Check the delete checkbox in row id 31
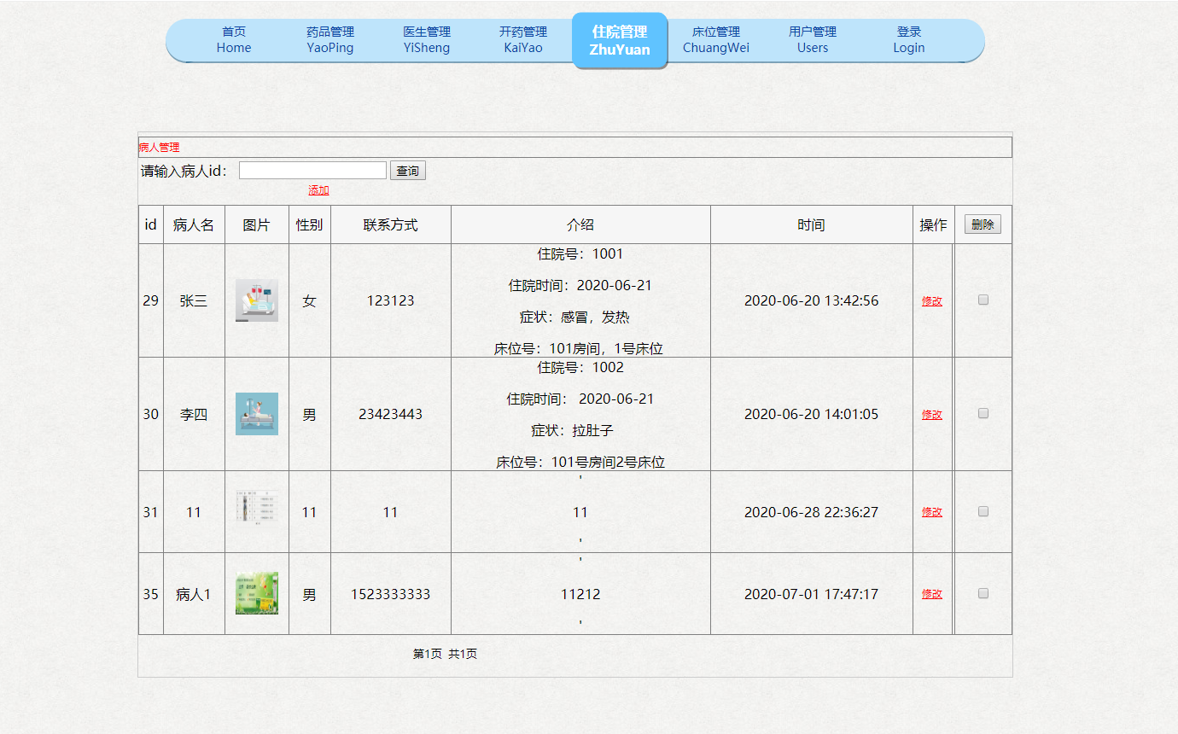 (983, 511)
